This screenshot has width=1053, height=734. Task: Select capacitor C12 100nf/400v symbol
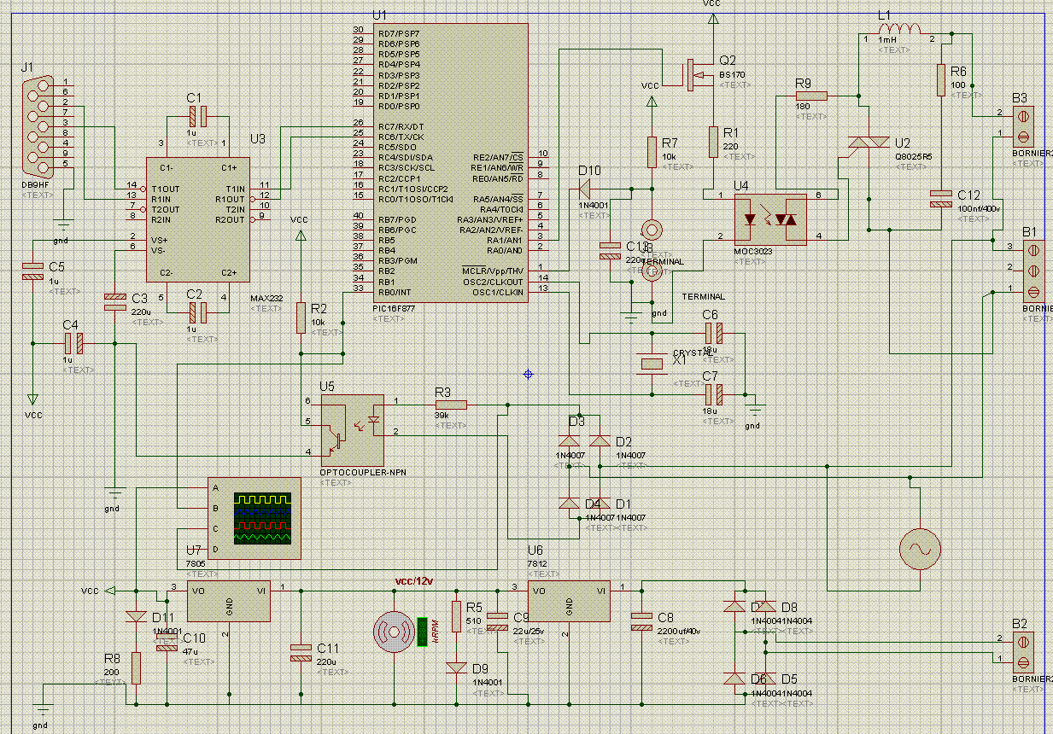coord(942,199)
